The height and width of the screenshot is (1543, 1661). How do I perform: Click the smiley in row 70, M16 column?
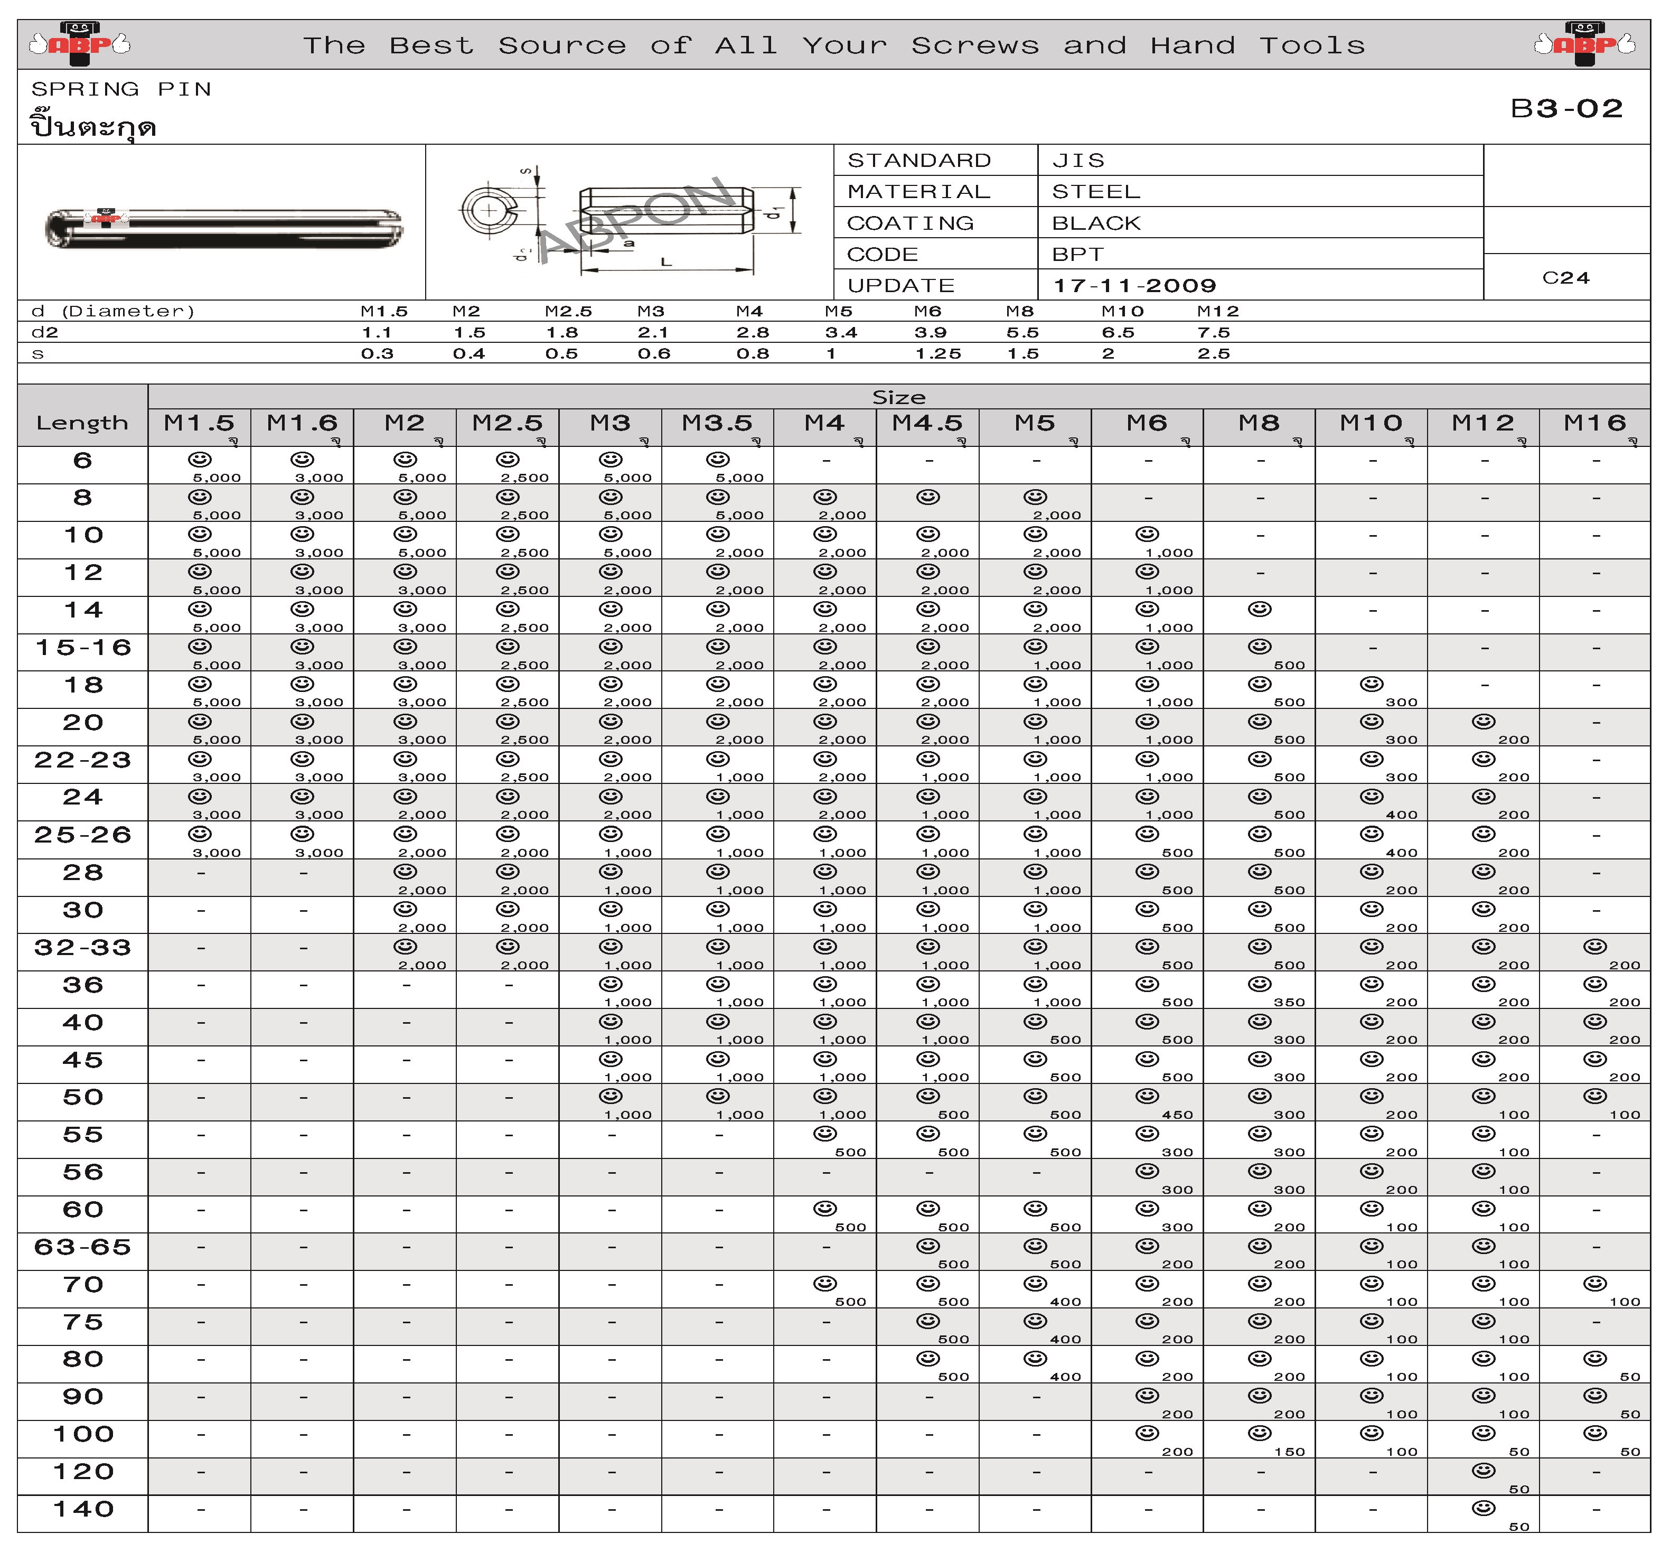click(x=1595, y=1283)
